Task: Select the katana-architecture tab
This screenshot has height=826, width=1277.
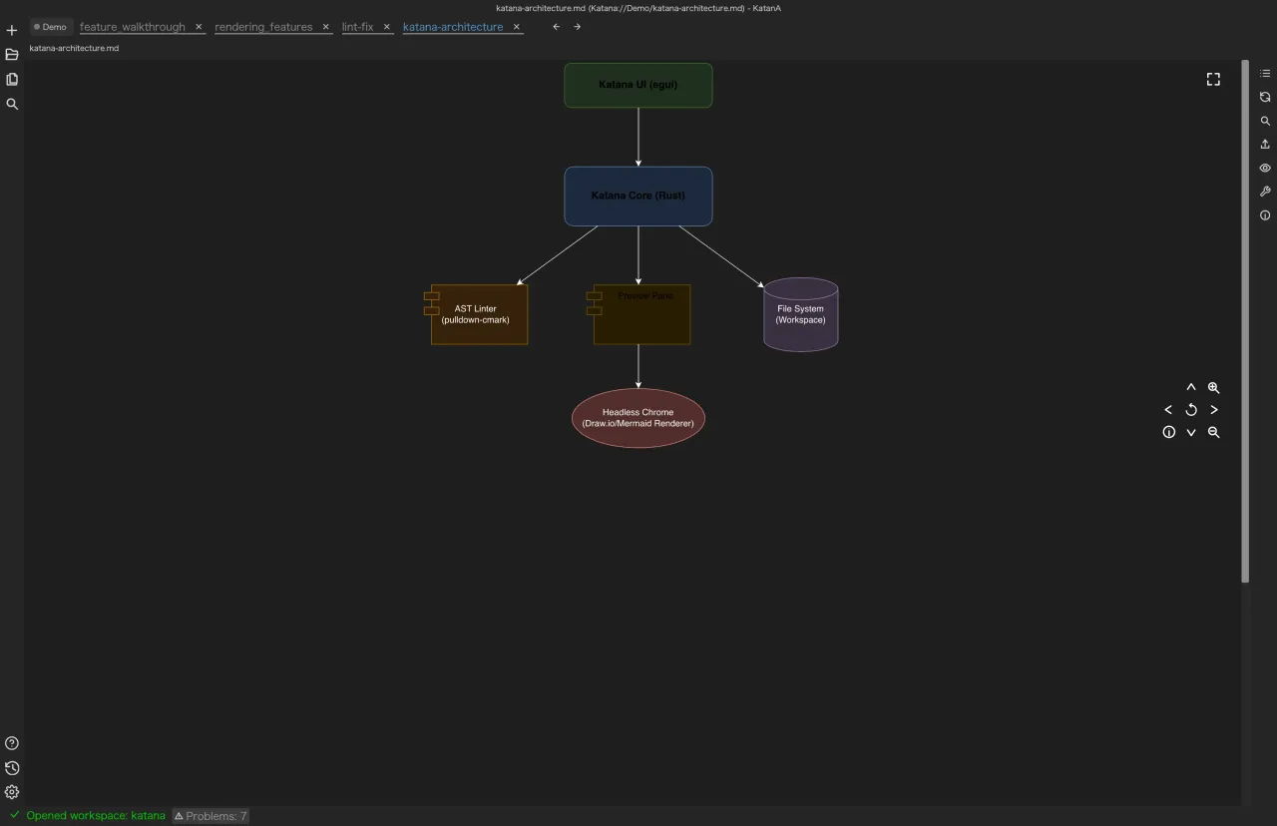Action: pos(453,27)
